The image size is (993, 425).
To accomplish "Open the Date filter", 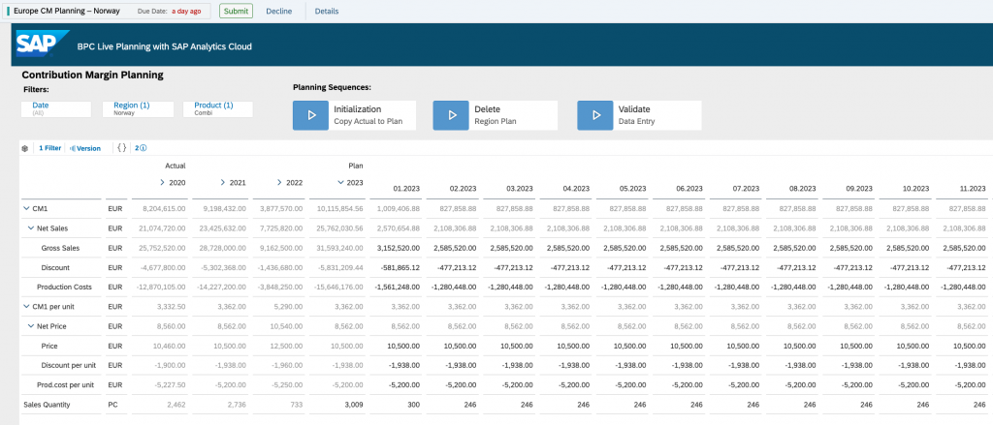I will point(56,108).
